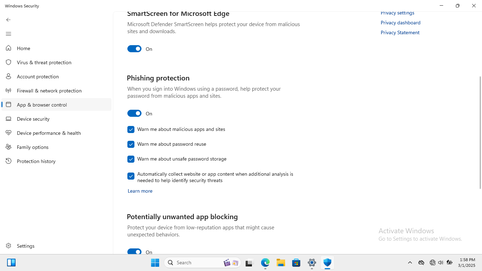Click the back arrow icon
482x271 pixels.
(x=8, y=20)
